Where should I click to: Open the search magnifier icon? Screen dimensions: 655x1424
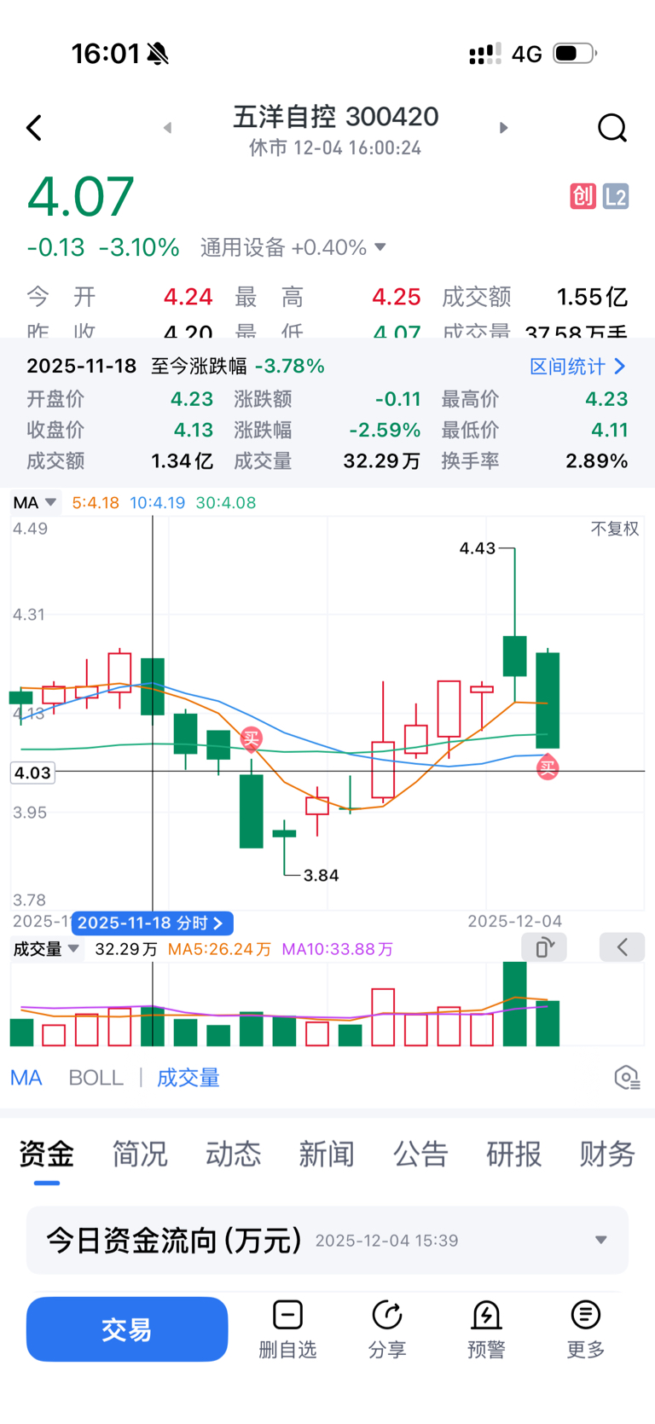pos(612,128)
